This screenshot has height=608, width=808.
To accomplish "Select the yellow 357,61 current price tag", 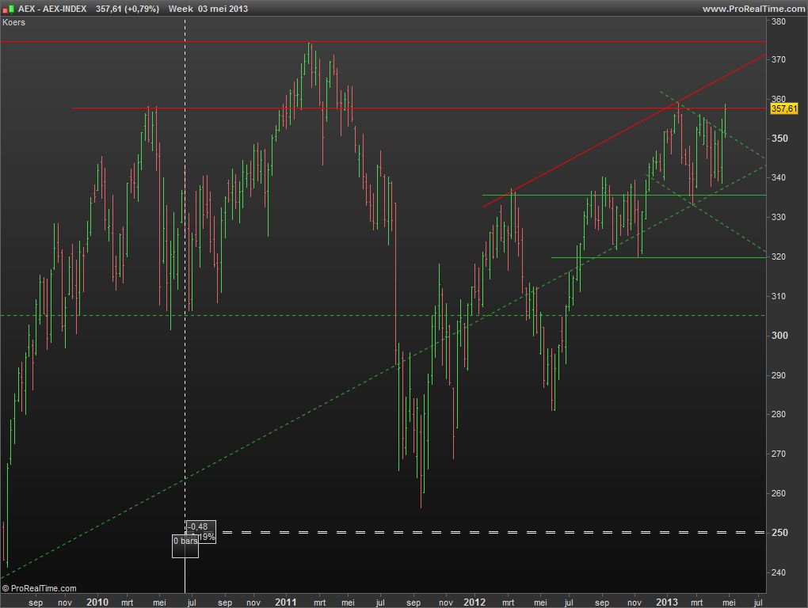I will (x=783, y=108).
